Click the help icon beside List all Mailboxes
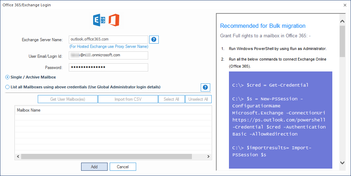 click(x=205, y=87)
